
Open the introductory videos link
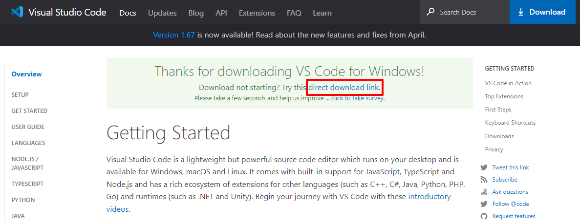point(279,203)
